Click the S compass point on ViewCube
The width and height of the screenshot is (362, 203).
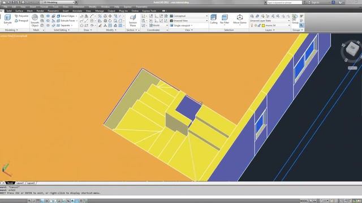(x=346, y=60)
